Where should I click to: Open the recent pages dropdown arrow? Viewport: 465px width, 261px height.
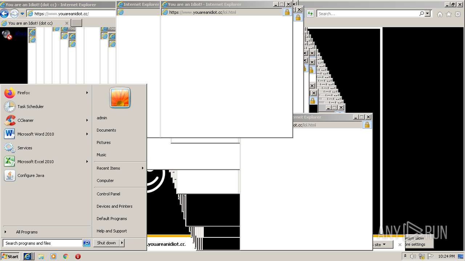pos(22,14)
